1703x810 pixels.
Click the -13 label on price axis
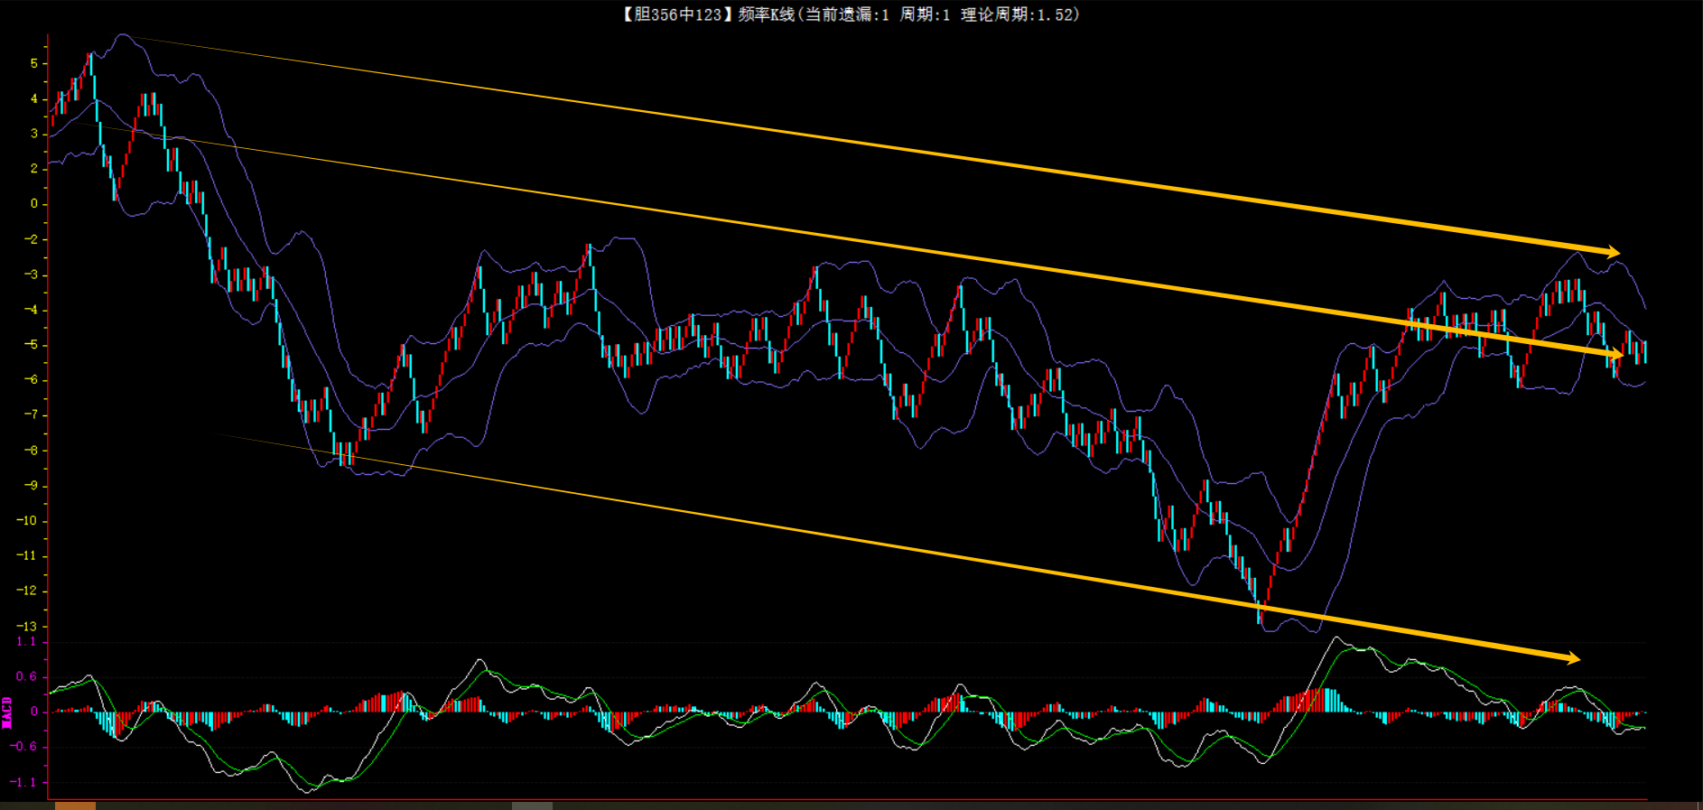click(27, 626)
